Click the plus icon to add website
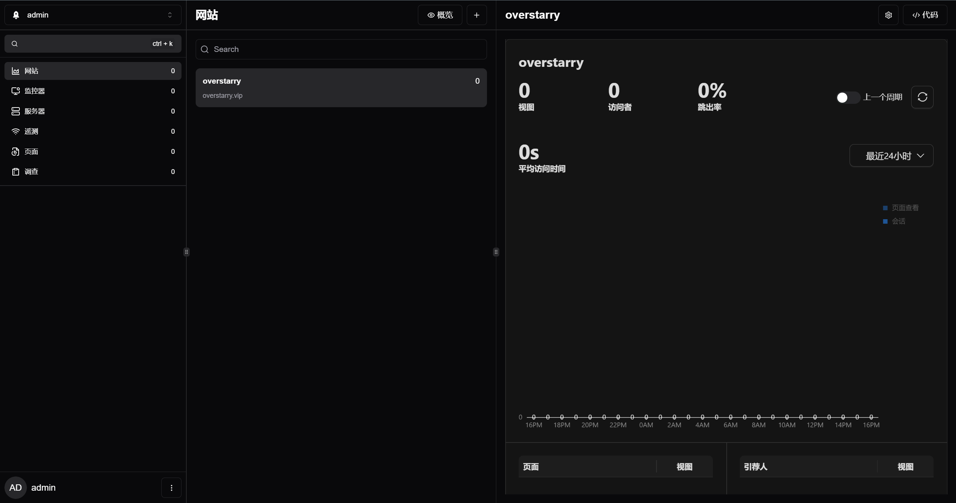Screen dimensions: 956x503 point(477,15)
